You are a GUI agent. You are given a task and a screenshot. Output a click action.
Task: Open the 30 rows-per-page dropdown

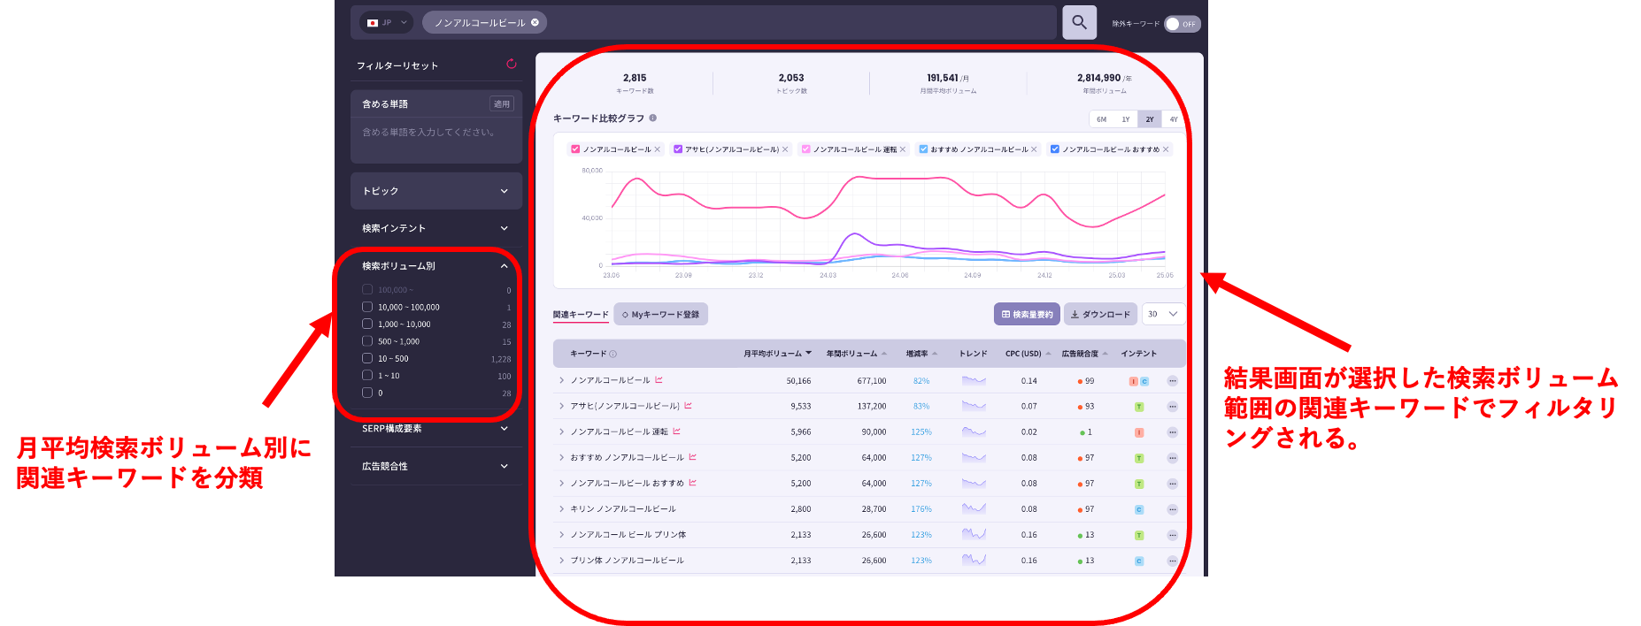click(1162, 314)
